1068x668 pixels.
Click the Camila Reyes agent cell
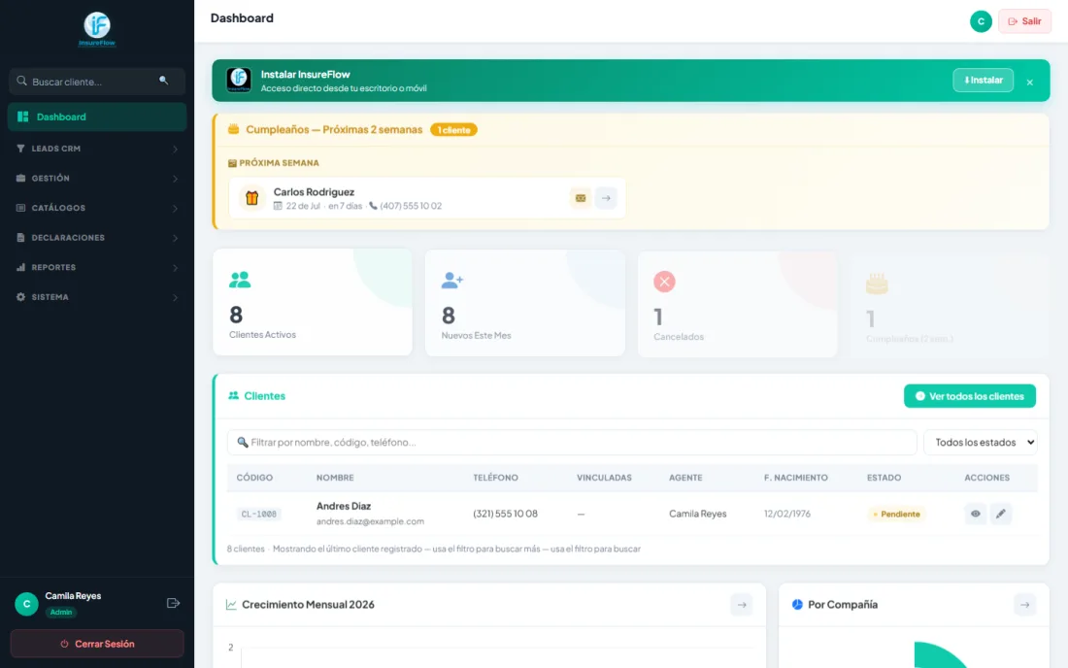click(x=697, y=515)
